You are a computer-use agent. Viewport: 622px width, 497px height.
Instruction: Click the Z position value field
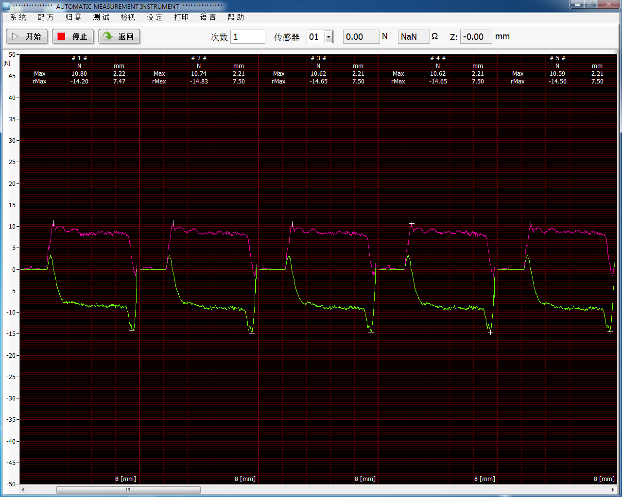[x=476, y=37]
